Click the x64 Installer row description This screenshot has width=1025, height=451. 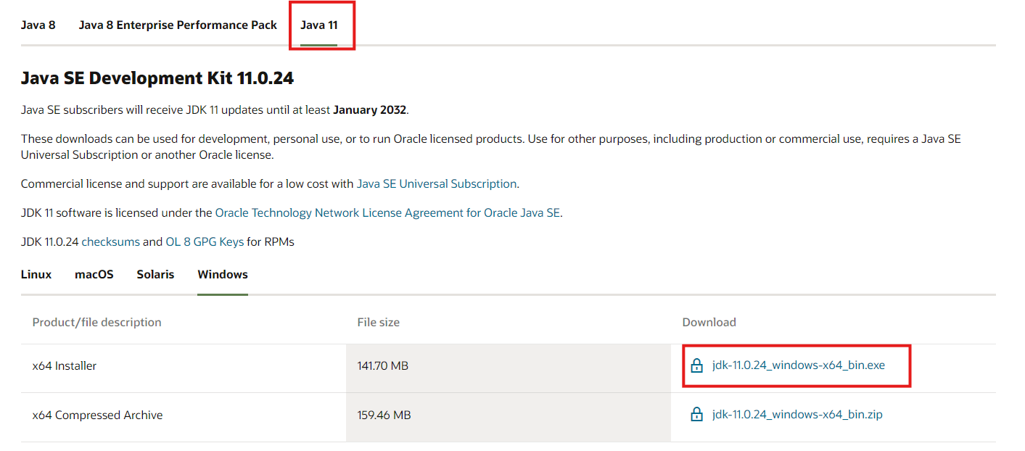click(65, 366)
